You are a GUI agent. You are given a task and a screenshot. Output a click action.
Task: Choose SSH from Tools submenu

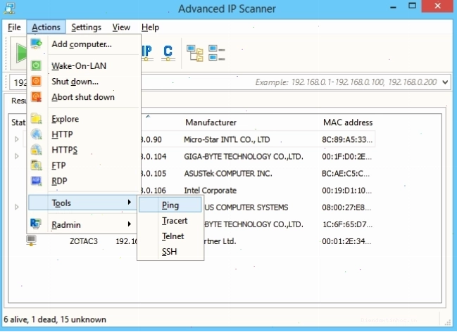pyautogui.click(x=170, y=252)
